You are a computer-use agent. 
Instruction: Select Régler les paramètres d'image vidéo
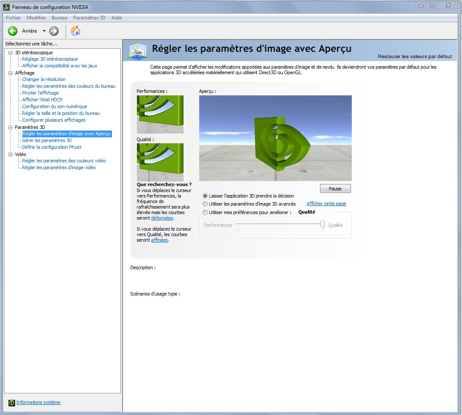coord(58,167)
